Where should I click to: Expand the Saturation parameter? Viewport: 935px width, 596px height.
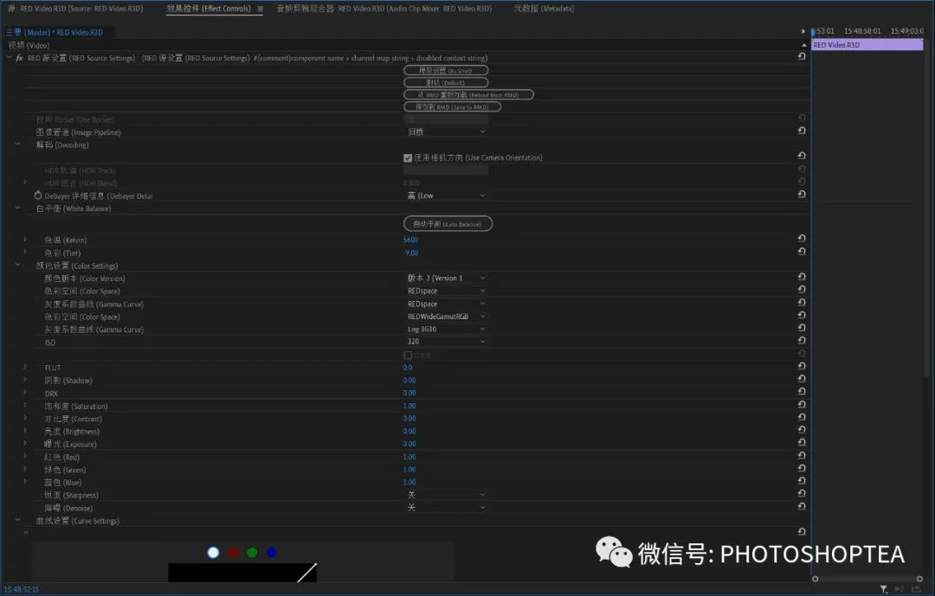tap(25, 406)
